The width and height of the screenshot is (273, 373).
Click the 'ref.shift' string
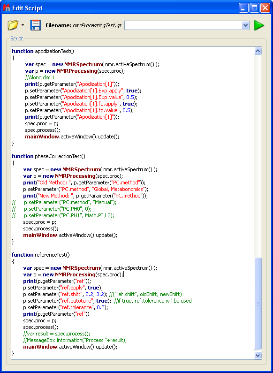(x=71, y=294)
